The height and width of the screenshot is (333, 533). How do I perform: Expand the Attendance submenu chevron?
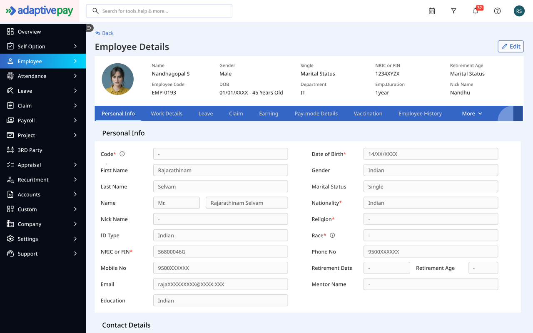(x=75, y=76)
